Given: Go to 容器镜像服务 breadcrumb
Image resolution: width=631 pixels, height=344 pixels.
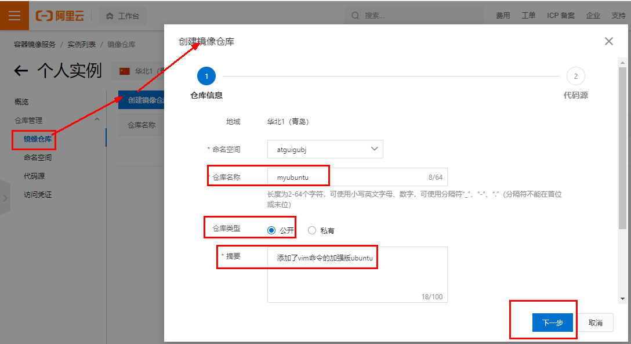Looking at the screenshot, I should pyautogui.click(x=35, y=44).
